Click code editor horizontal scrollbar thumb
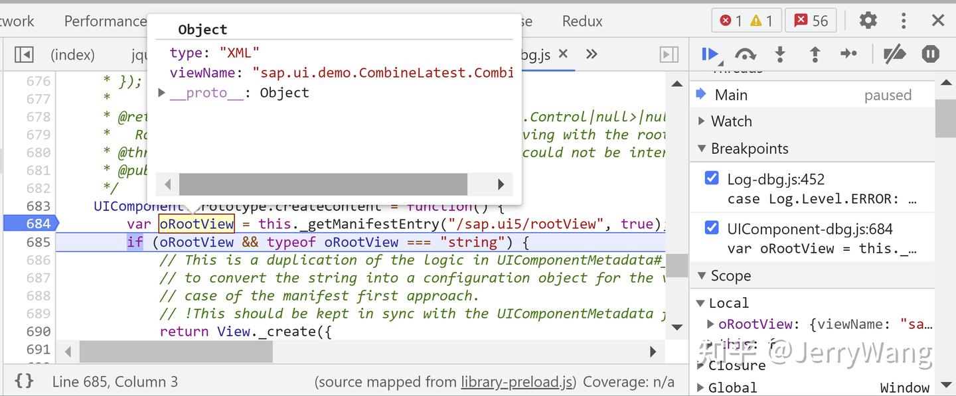 coord(176,352)
